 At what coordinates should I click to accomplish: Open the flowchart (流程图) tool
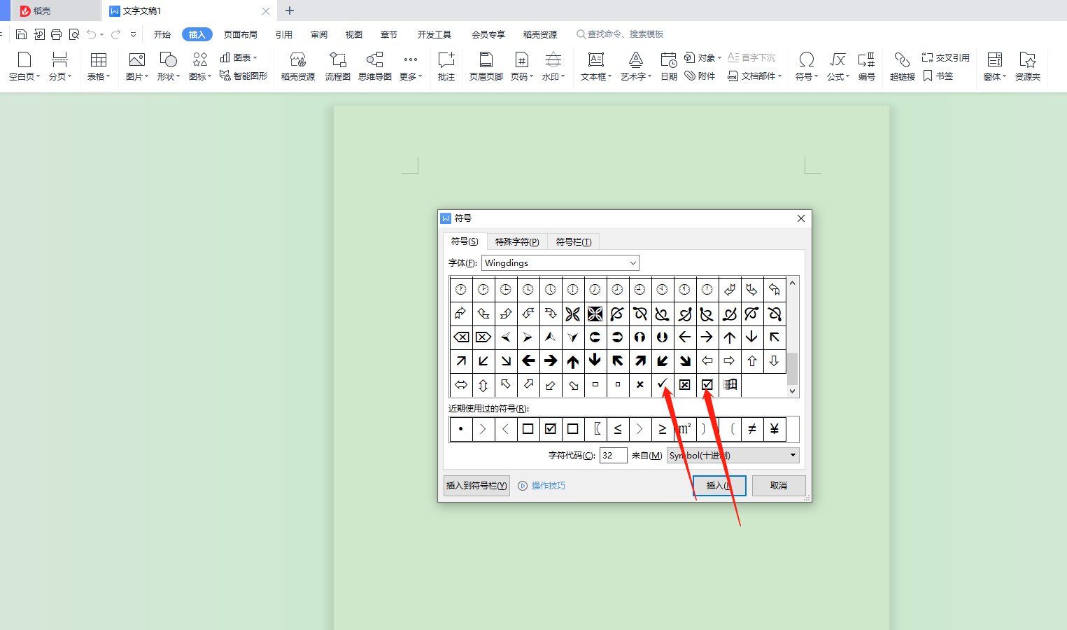tap(337, 66)
